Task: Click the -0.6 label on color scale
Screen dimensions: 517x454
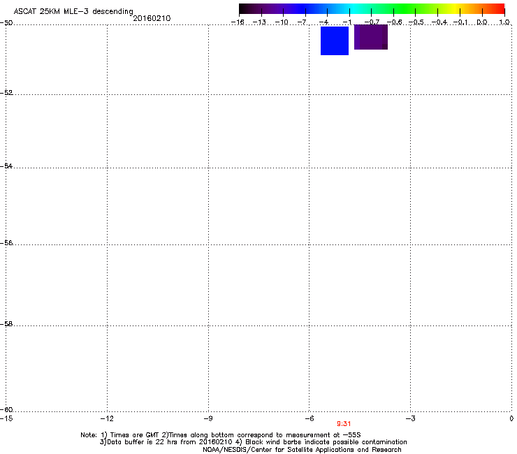Action: 394,22
